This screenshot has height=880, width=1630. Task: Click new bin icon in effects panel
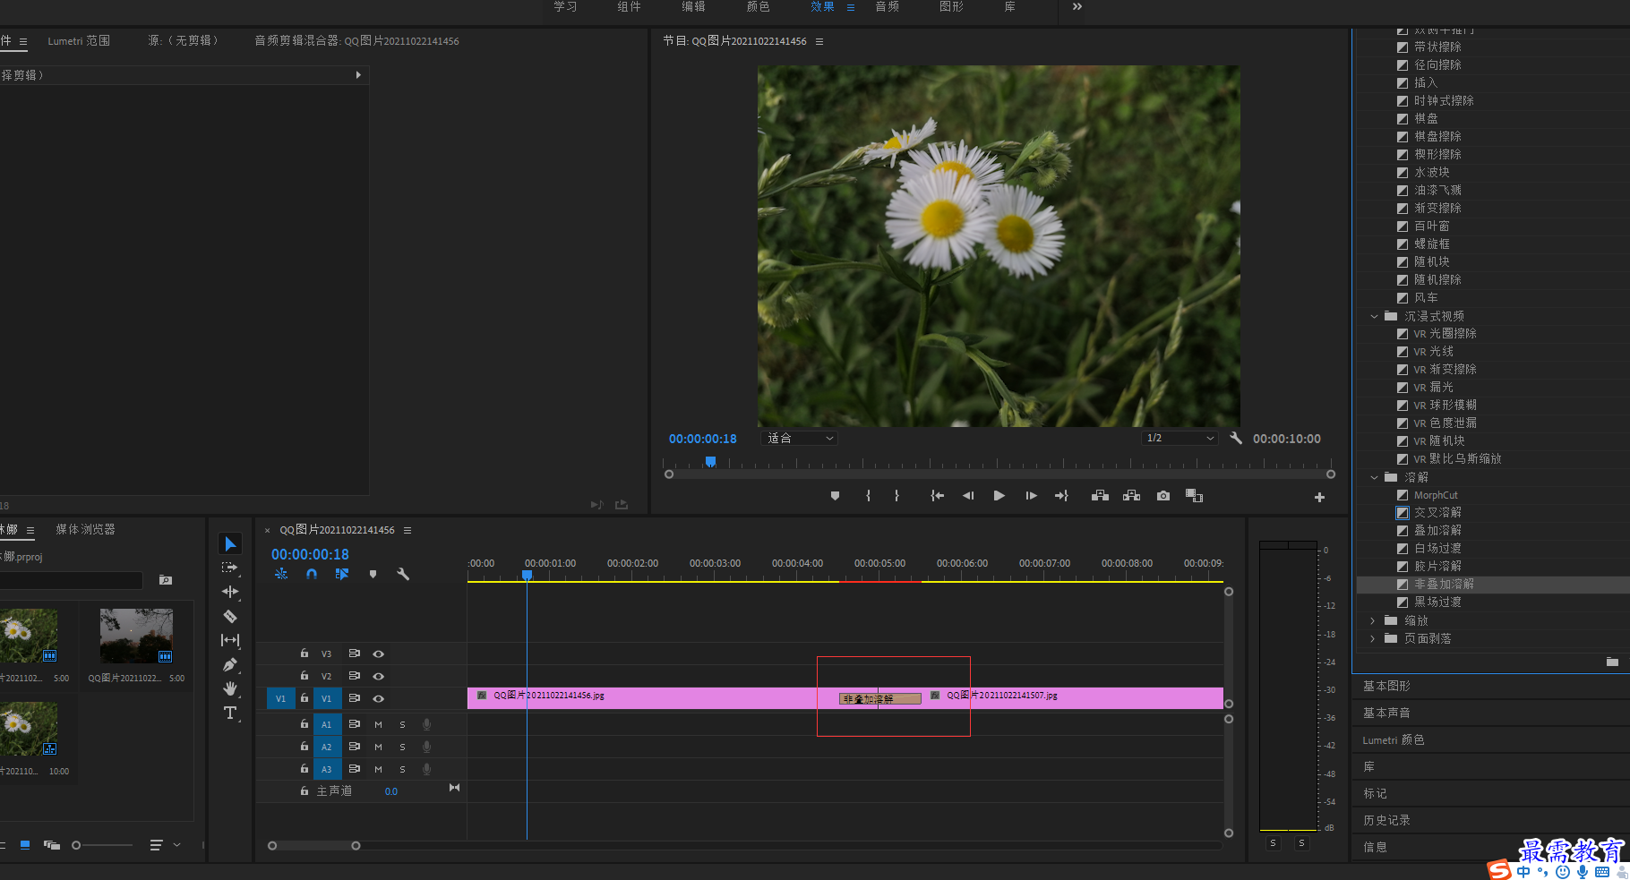click(1612, 662)
